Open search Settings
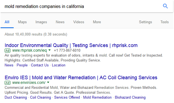 pos(145,22)
